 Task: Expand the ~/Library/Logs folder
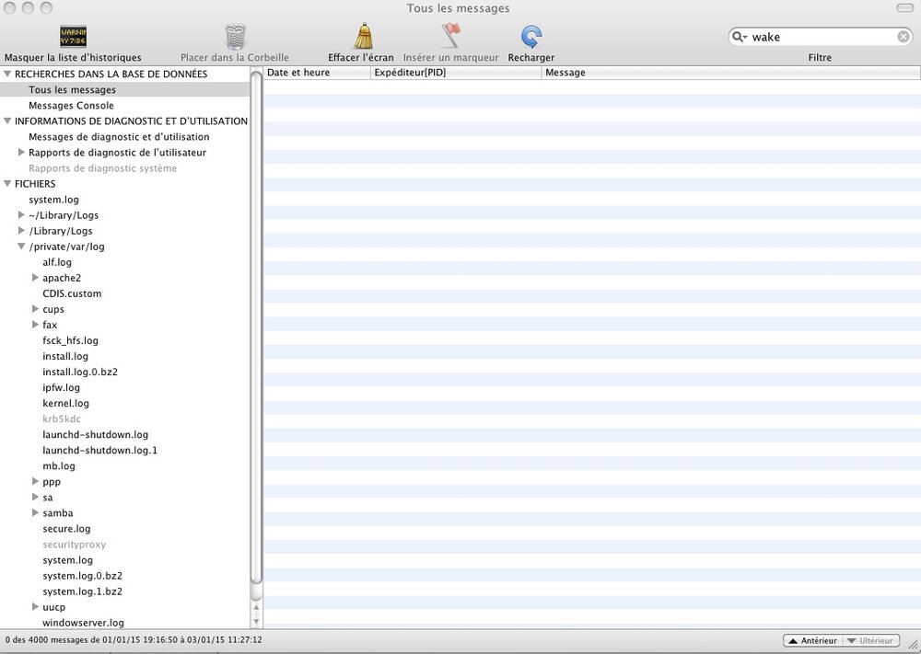click(x=21, y=215)
